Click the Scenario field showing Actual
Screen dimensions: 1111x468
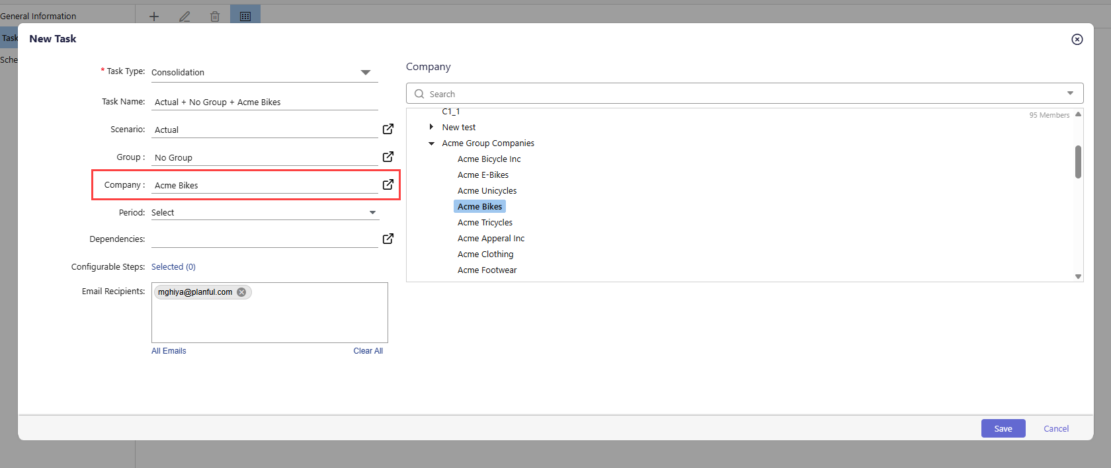(x=265, y=130)
